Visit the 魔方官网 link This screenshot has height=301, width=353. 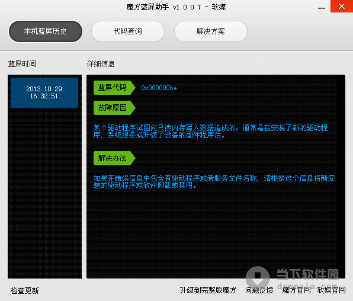click(x=296, y=290)
